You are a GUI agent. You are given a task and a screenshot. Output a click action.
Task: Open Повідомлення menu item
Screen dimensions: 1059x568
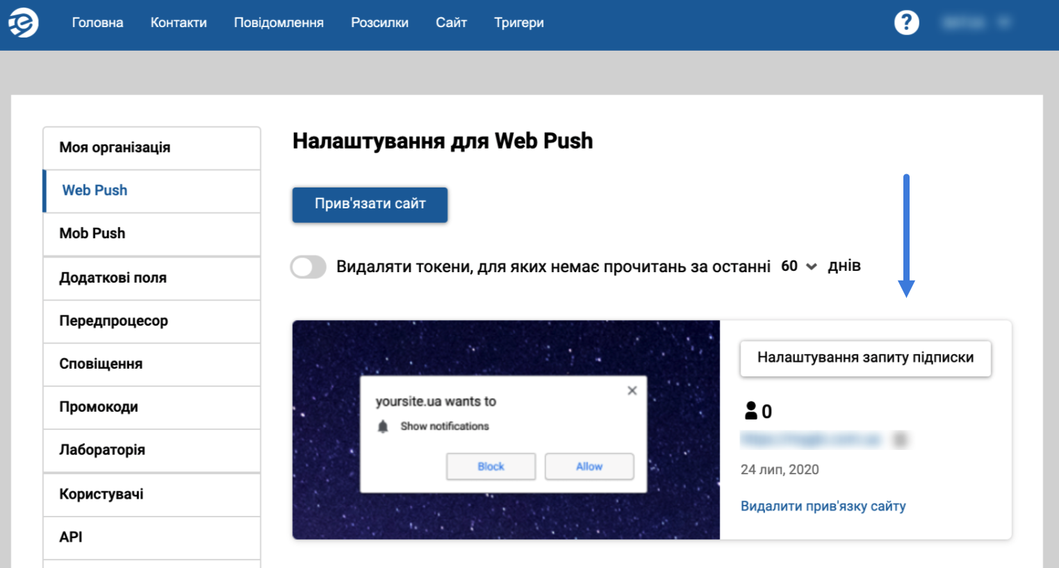coord(279,23)
